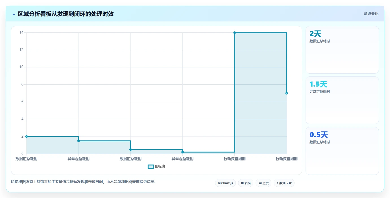This screenshot has width=390, height=198.
Task: Click the chart data point at value 1.5
Action: (x=79, y=141)
